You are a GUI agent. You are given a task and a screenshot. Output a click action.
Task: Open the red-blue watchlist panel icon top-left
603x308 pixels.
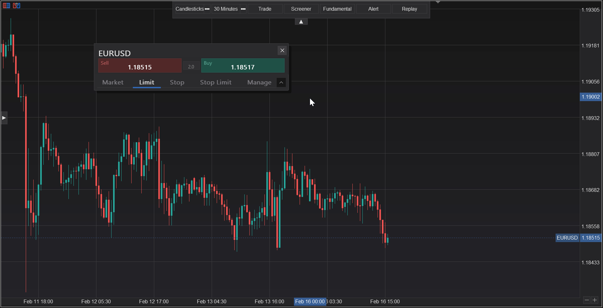[6, 5]
